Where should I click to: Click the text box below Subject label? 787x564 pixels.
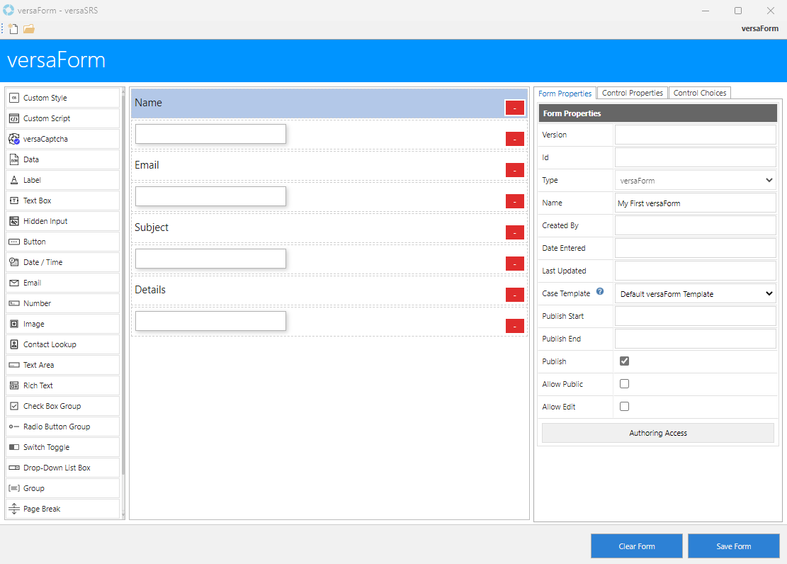210,259
